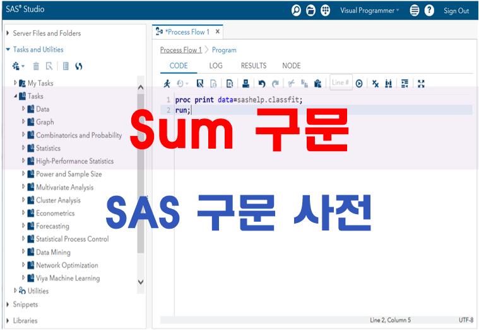Screen dimensions: 479x330
Task: Click the Search icon in the header
Action: pos(296,10)
